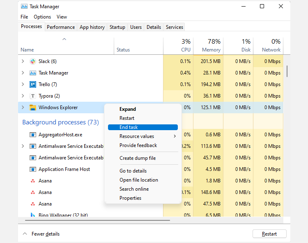
Task: Click the Slack app icon
Action: coord(33,61)
